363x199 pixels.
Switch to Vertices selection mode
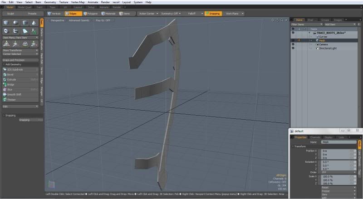[x=54, y=14]
